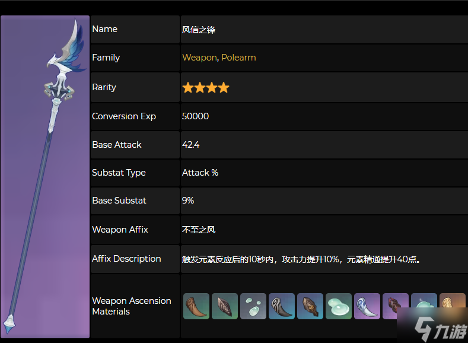Select the dark carved shard on green background
468x343 pixels.
pos(224,306)
